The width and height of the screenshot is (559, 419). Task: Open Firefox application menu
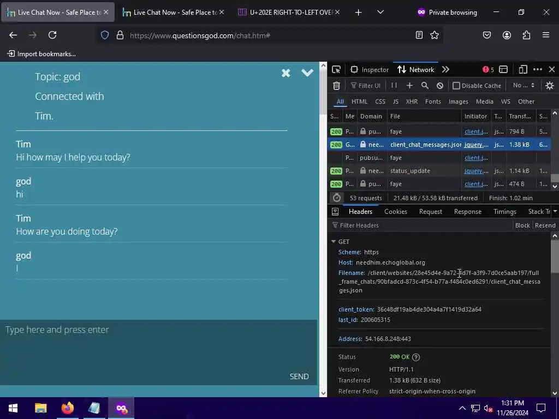[x=546, y=35]
